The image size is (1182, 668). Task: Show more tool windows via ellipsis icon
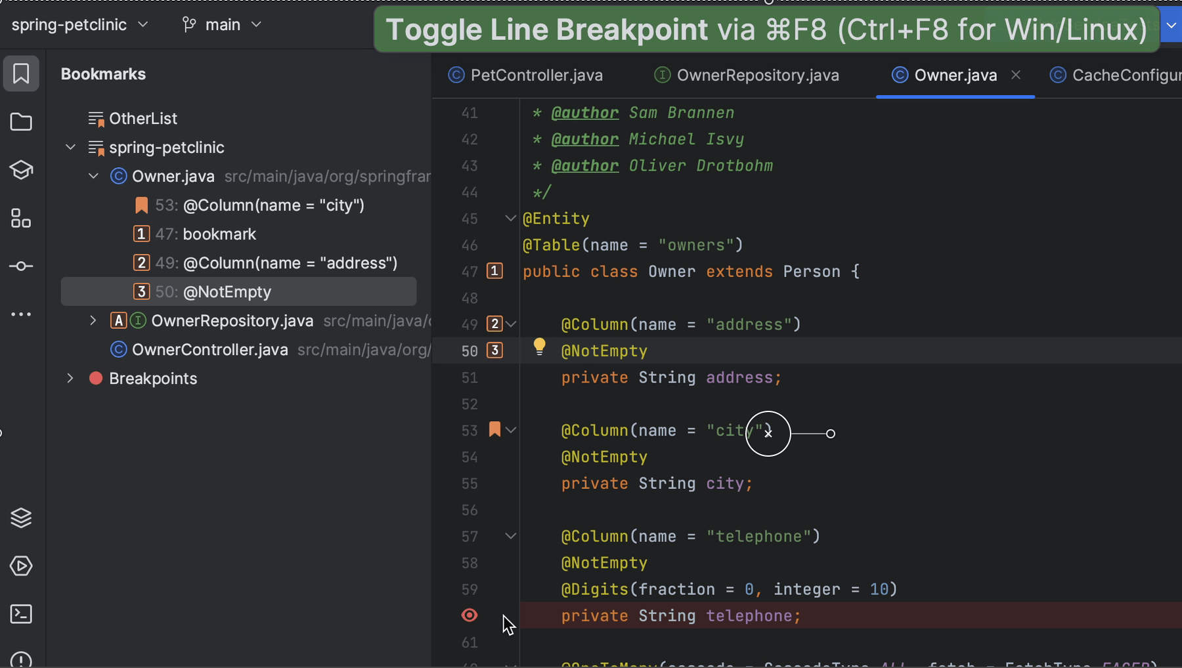click(x=22, y=314)
